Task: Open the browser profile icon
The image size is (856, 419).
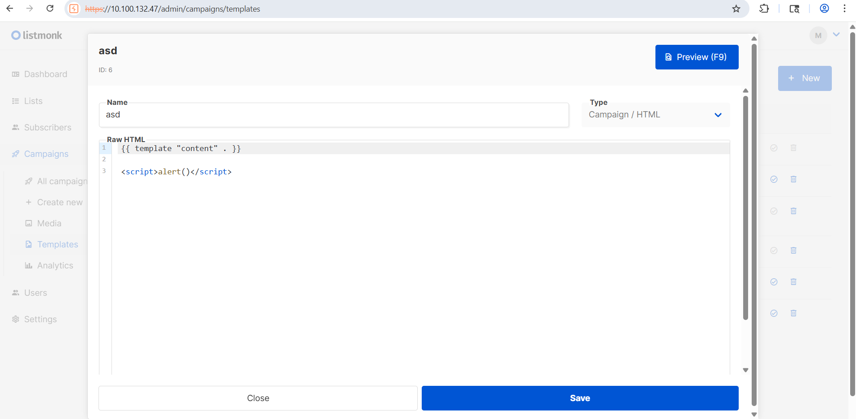Action: tap(824, 9)
